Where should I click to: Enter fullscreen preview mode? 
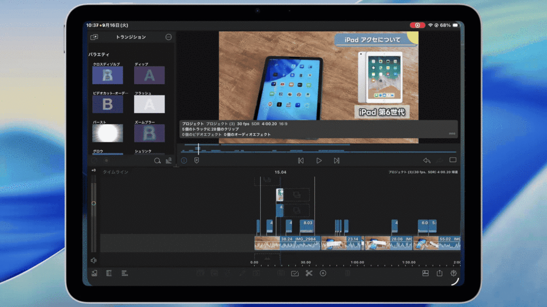tap(453, 160)
